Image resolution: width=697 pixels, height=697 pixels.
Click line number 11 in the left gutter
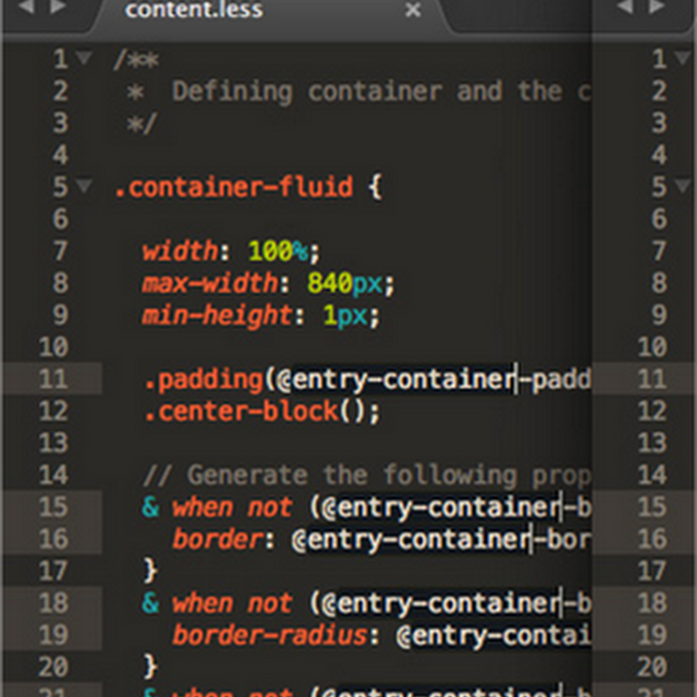52,379
